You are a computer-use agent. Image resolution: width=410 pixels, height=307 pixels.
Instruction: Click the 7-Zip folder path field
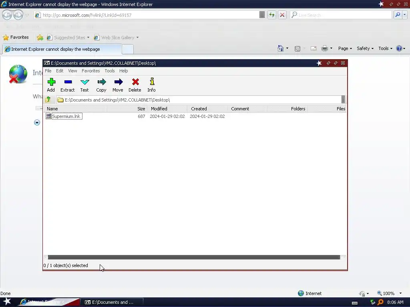click(199, 100)
